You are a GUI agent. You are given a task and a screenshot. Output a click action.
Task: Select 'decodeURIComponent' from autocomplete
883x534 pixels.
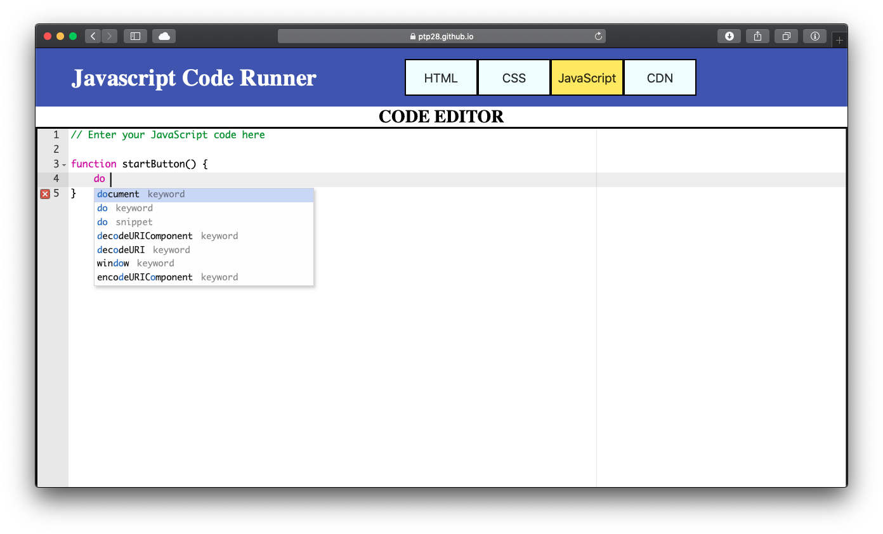tap(204, 236)
